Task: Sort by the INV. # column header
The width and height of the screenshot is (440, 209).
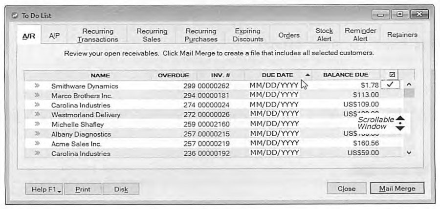Action: pyautogui.click(x=220, y=75)
